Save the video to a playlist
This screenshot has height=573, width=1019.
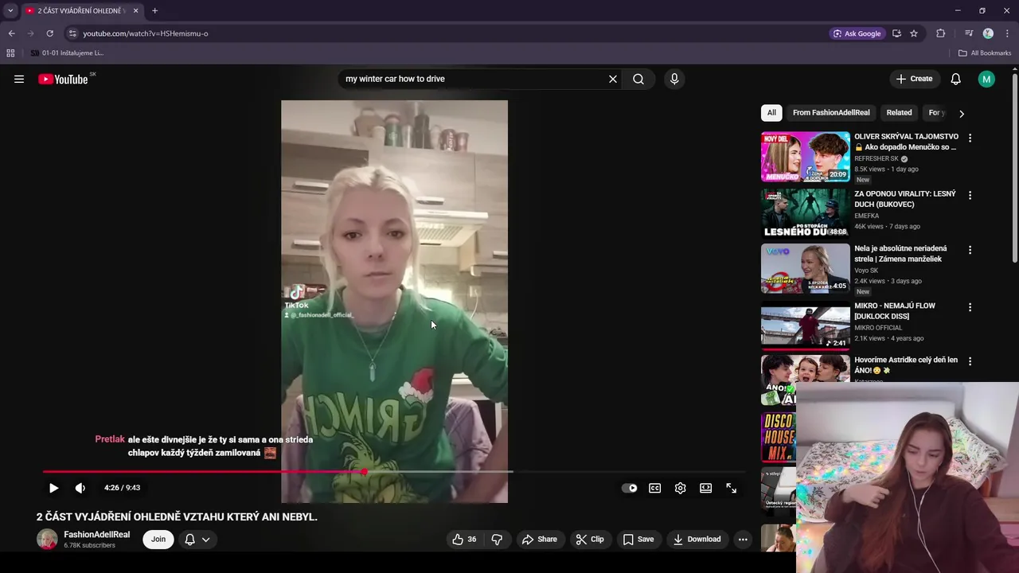click(638, 539)
